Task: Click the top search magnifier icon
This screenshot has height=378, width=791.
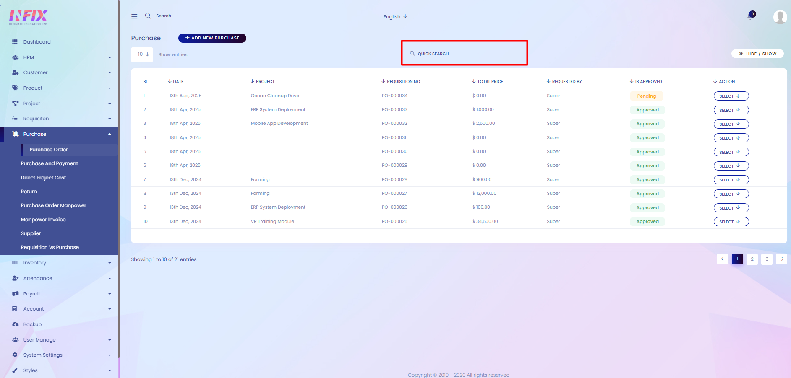Action: click(148, 16)
